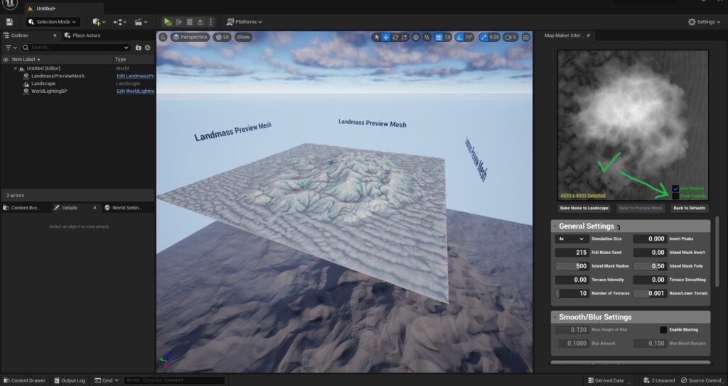Choose the Translate move tool in the viewport

[x=386, y=37]
